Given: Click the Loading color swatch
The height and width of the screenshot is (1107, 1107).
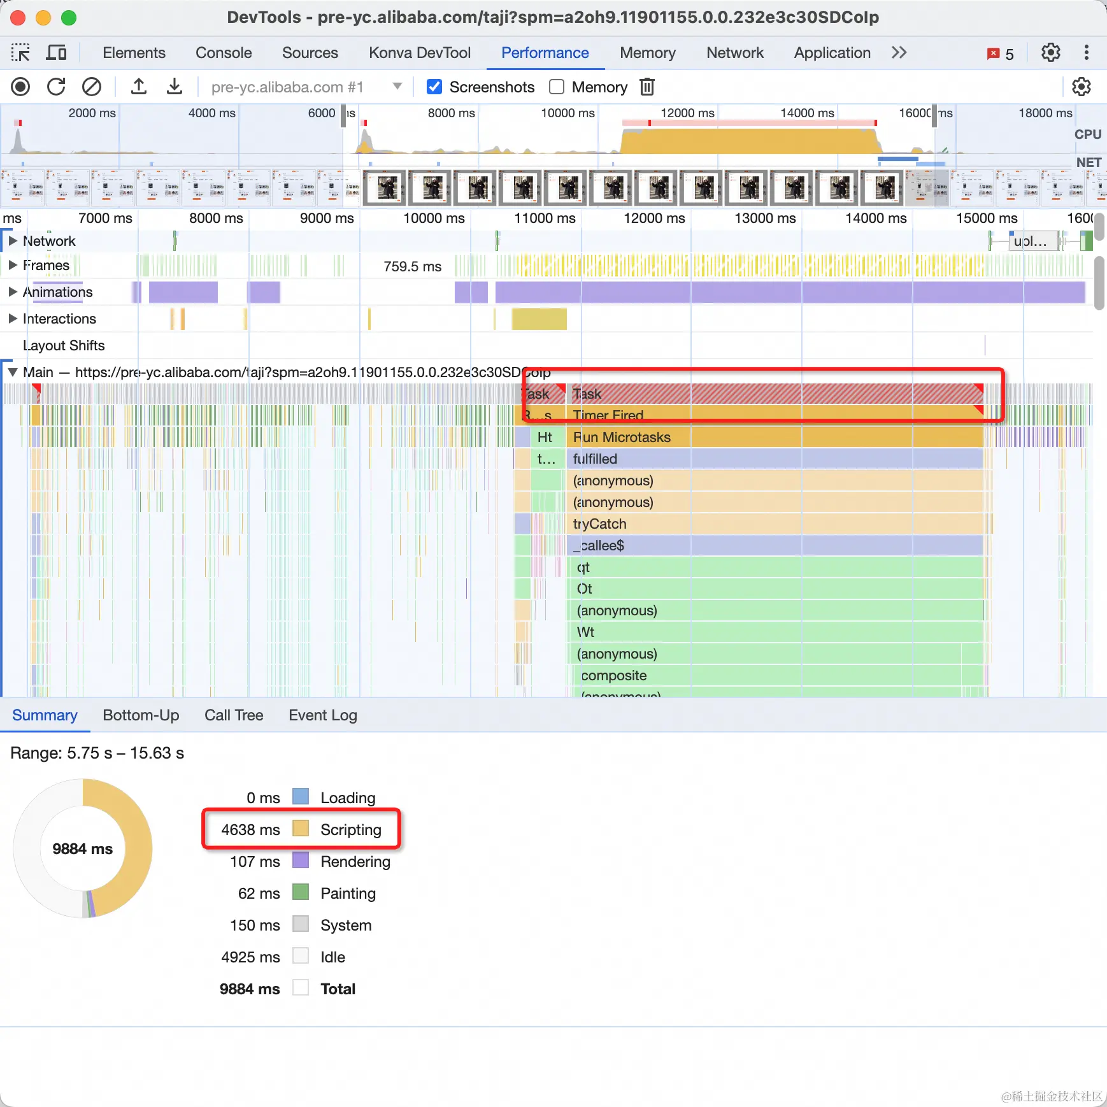Looking at the screenshot, I should (301, 797).
